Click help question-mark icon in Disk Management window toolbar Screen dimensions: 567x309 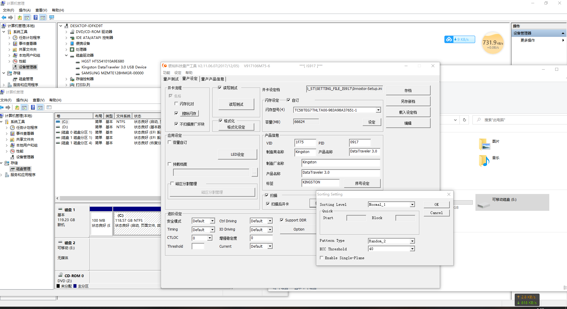coord(33,108)
